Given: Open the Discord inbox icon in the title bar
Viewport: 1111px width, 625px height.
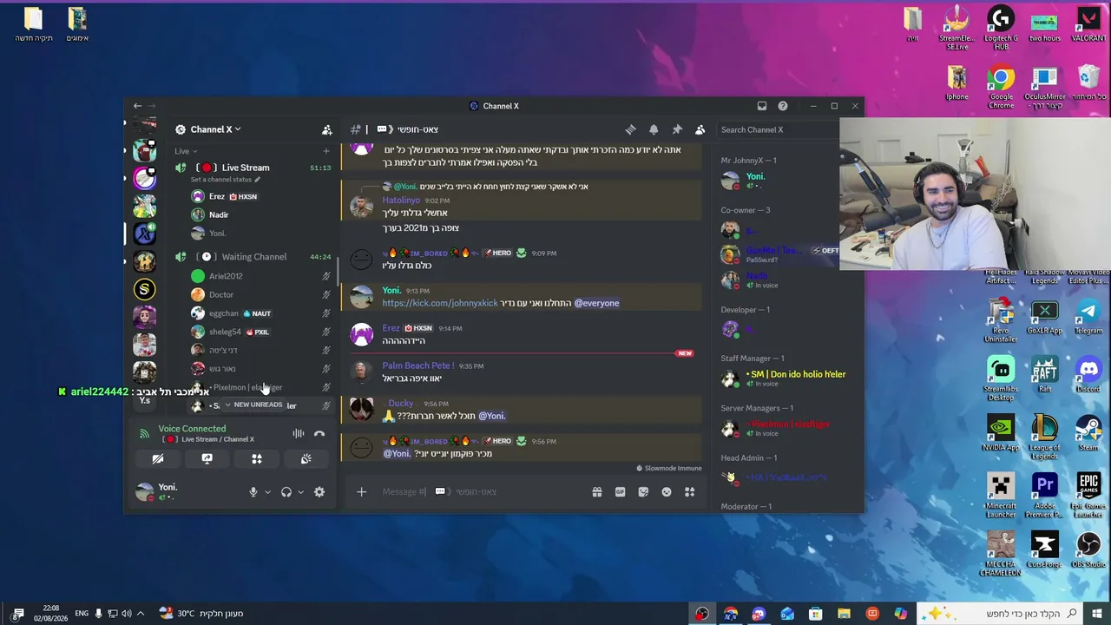Looking at the screenshot, I should pyautogui.click(x=762, y=106).
